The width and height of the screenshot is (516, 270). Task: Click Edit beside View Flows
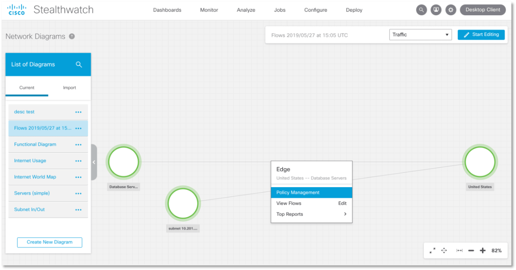(x=342, y=203)
